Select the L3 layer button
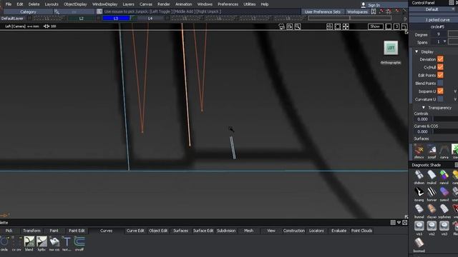The width and height of the screenshot is (458, 257). click(x=116, y=19)
